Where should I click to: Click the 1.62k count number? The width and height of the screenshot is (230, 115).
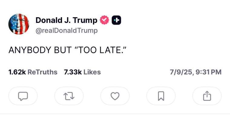[17, 72]
